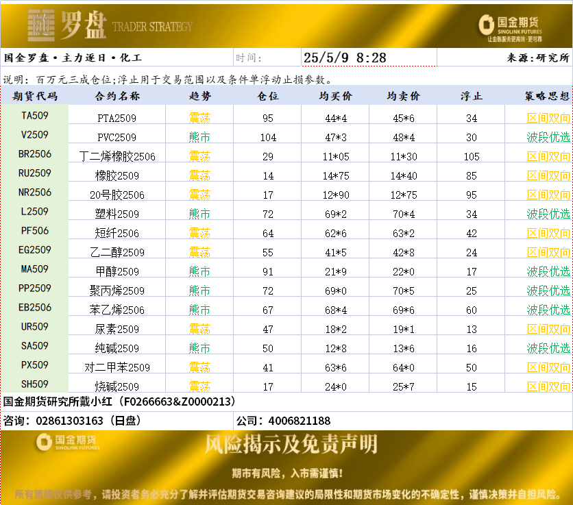Click the 甲醇2509 contract name
The height and width of the screenshot is (505, 573).
point(117,271)
